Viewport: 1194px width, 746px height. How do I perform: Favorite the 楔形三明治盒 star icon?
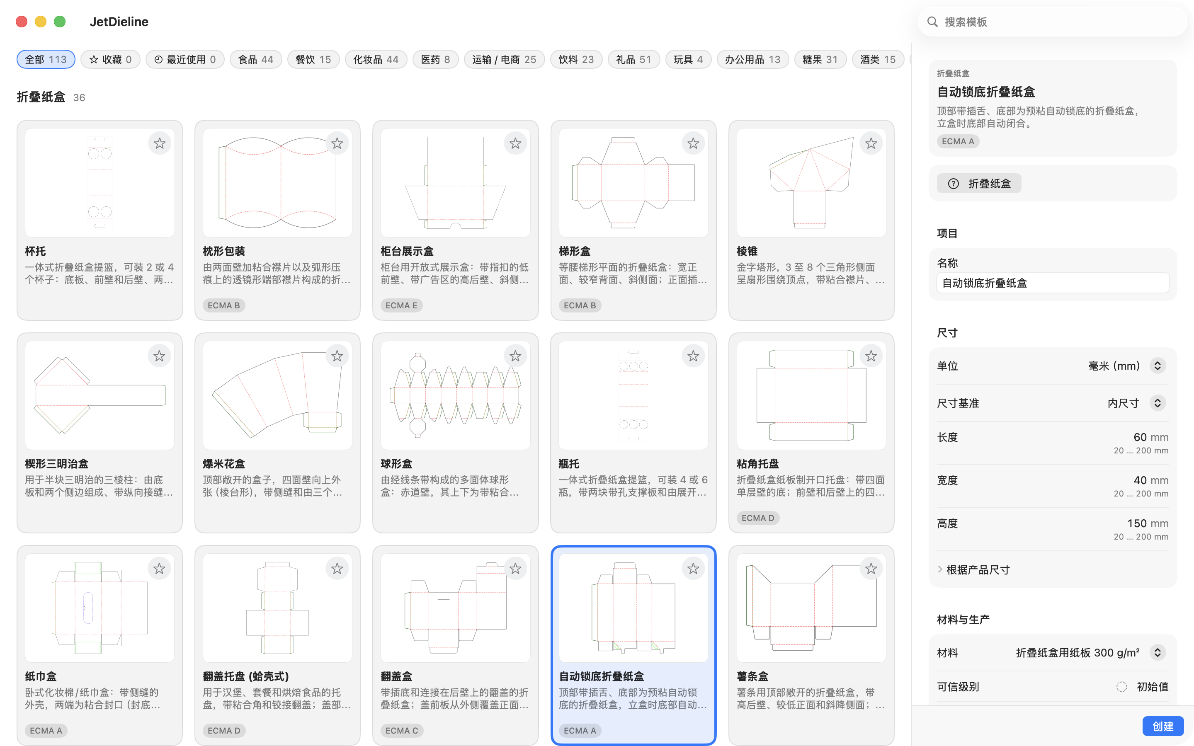[x=159, y=356]
